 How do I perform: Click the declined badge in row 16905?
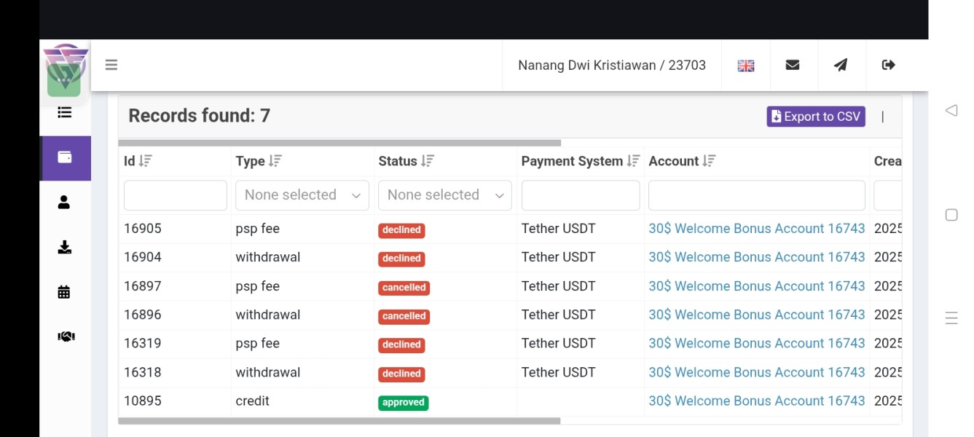coord(401,230)
